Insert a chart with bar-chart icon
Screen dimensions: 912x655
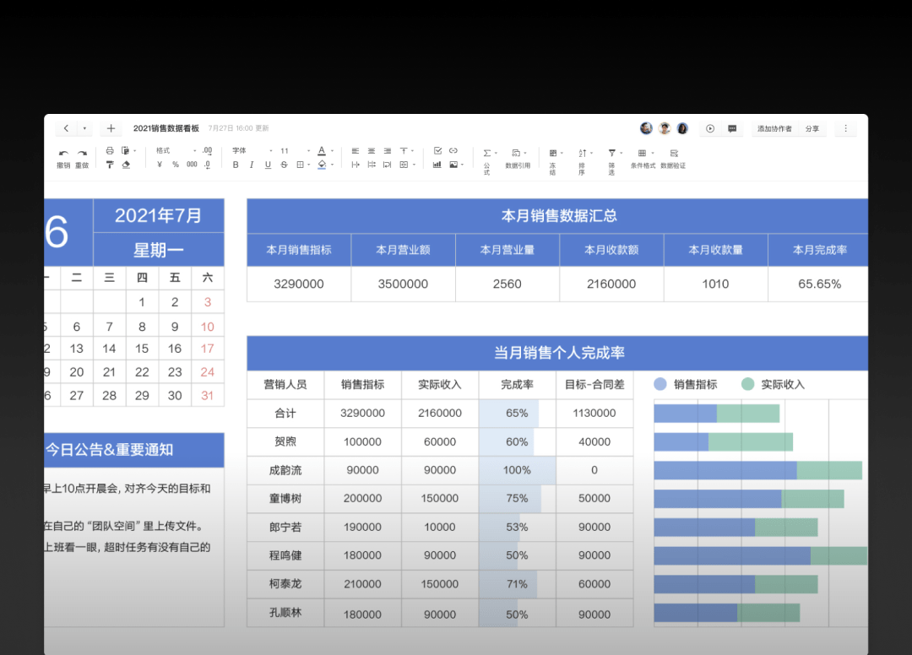tap(437, 165)
